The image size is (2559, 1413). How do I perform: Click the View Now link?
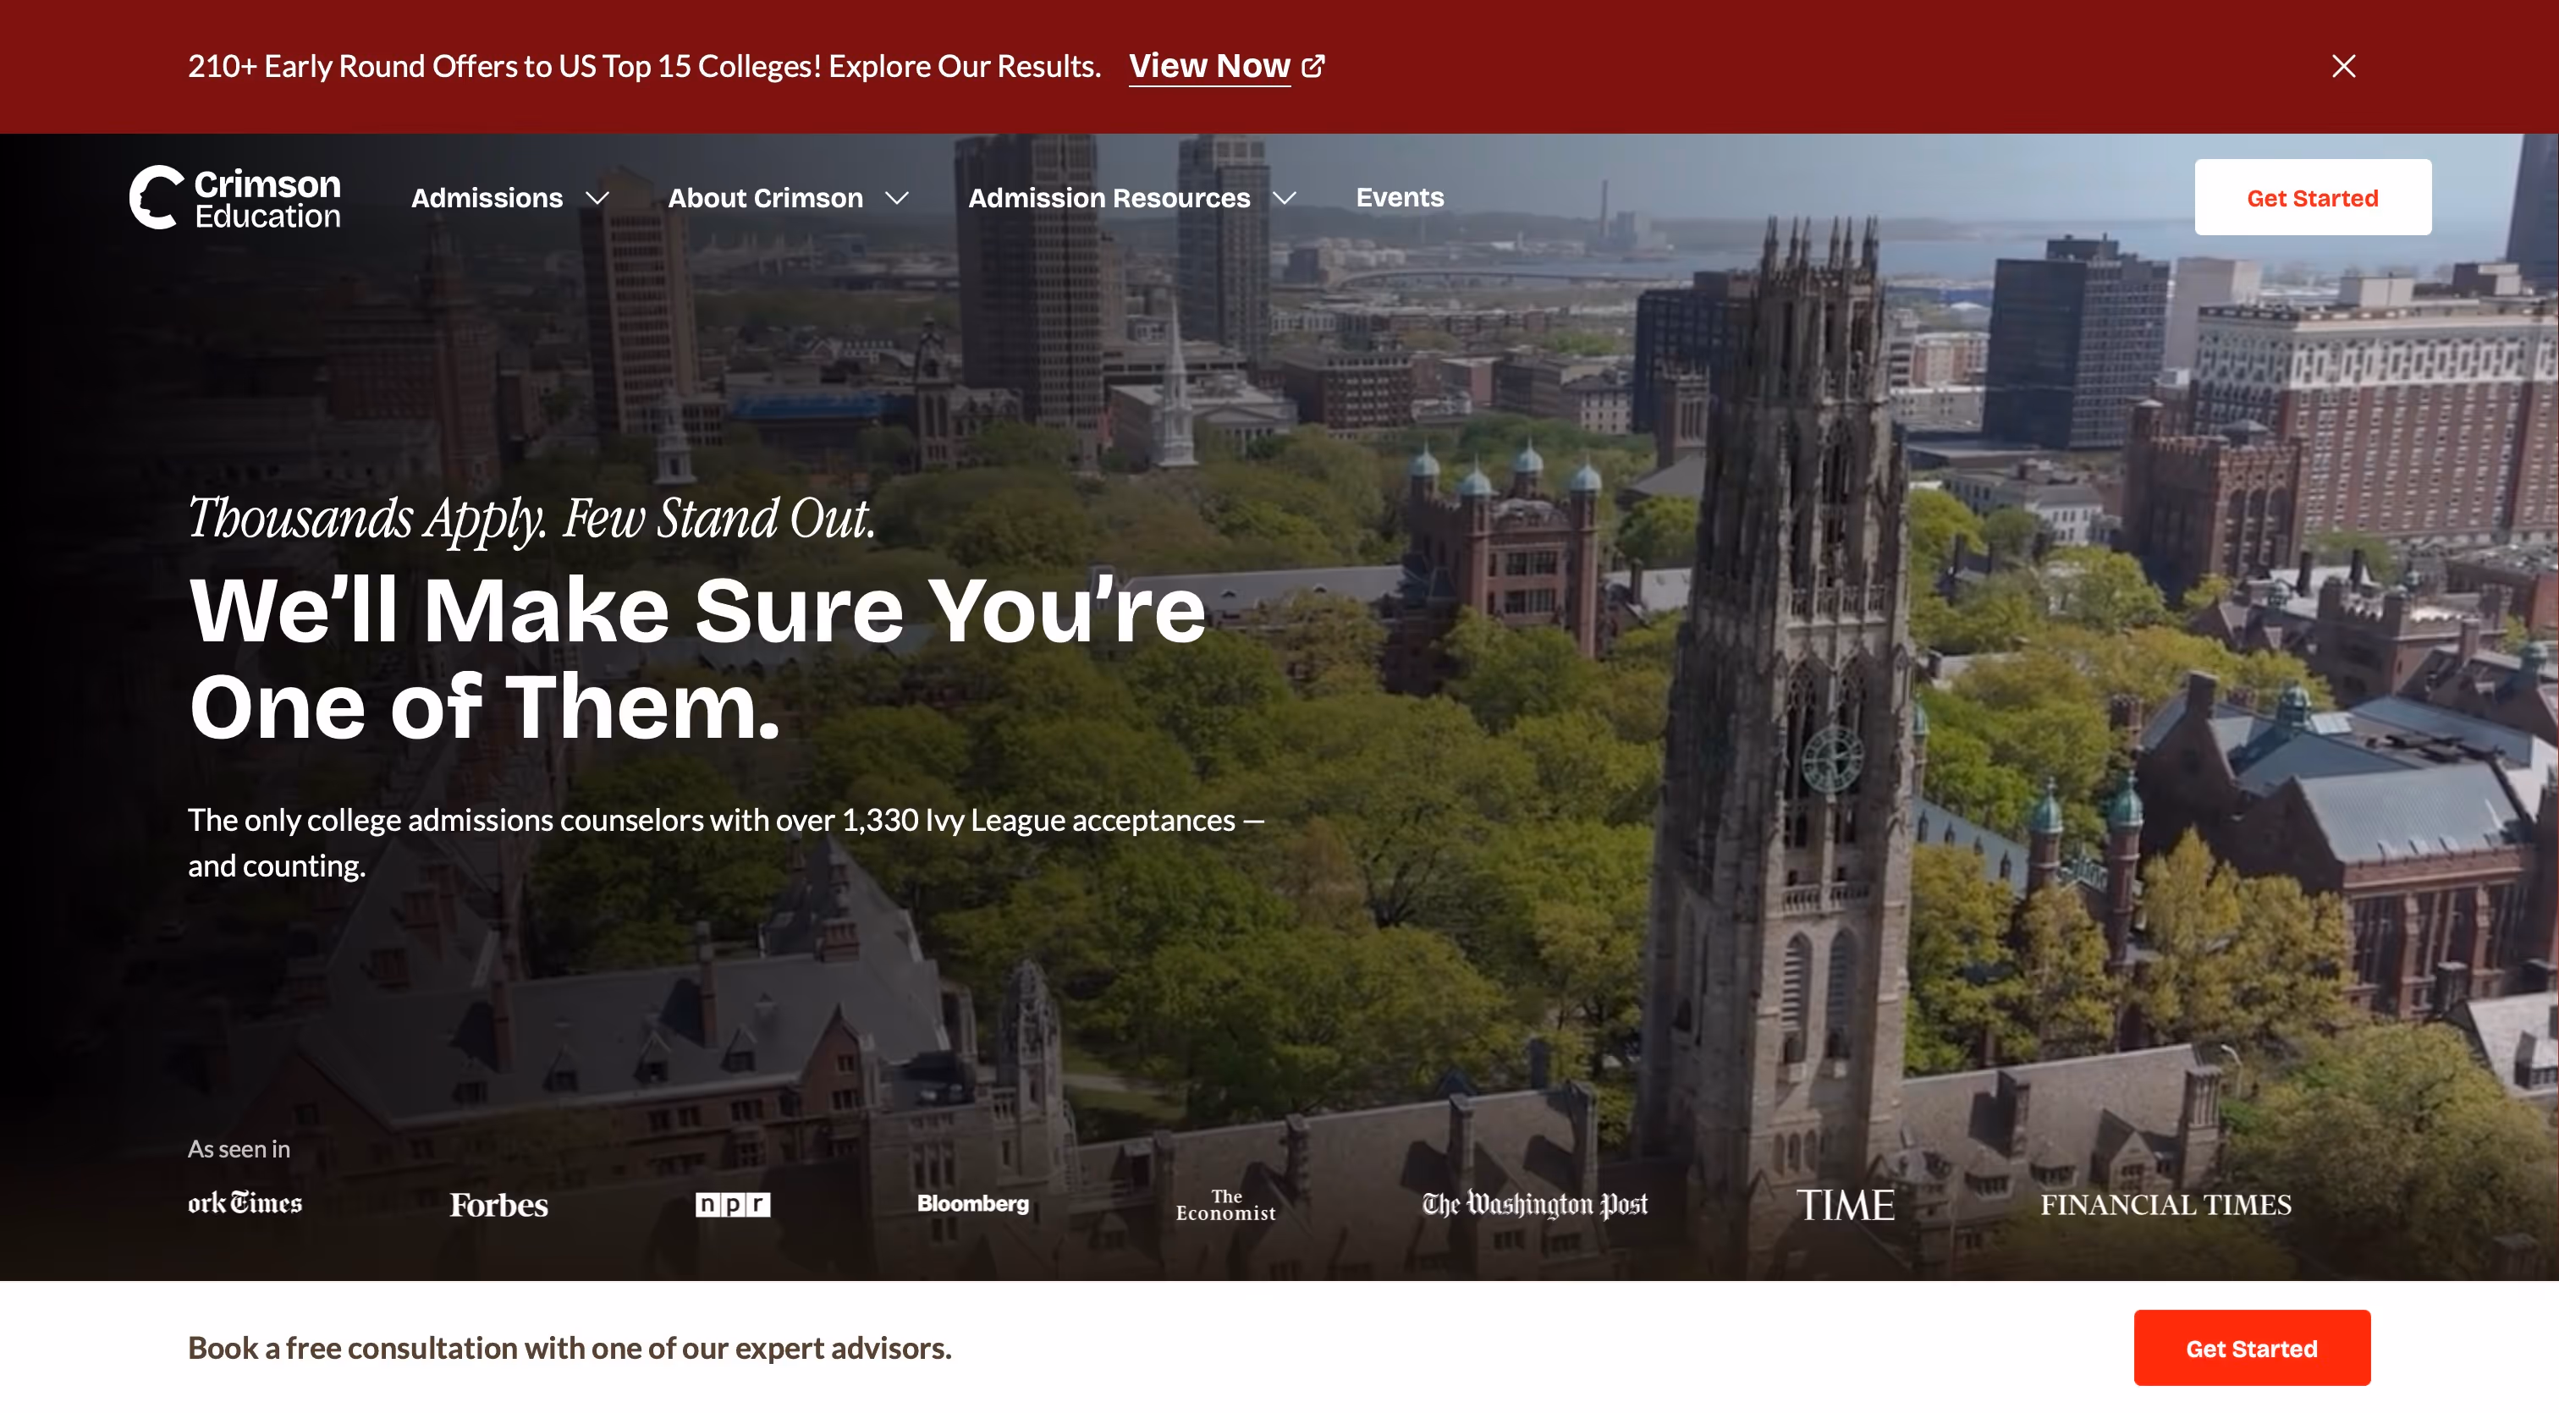pos(1209,67)
